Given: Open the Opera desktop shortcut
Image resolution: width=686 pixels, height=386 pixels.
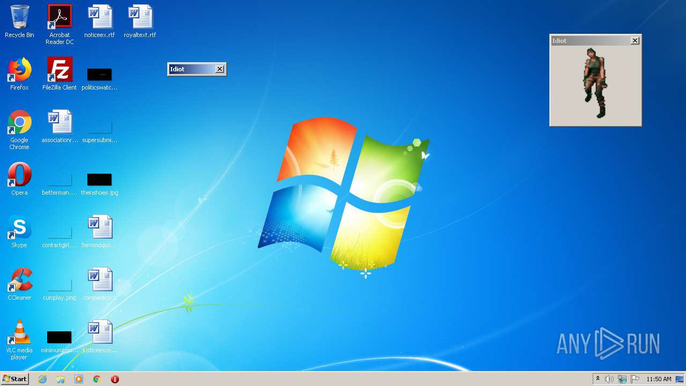Looking at the screenshot, I should tap(19, 179).
